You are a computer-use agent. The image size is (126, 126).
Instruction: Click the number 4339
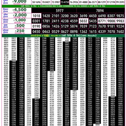(x=102, y=31)
